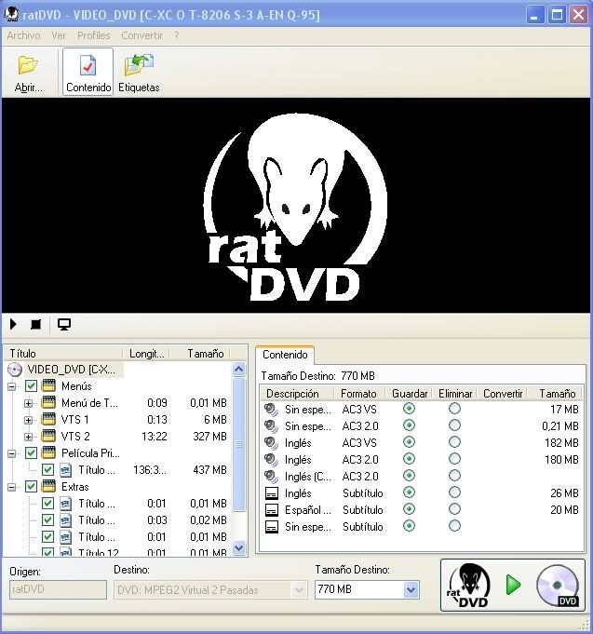Click the Menú de T... clapboard icon
This screenshot has width=593, height=634.
[48, 403]
